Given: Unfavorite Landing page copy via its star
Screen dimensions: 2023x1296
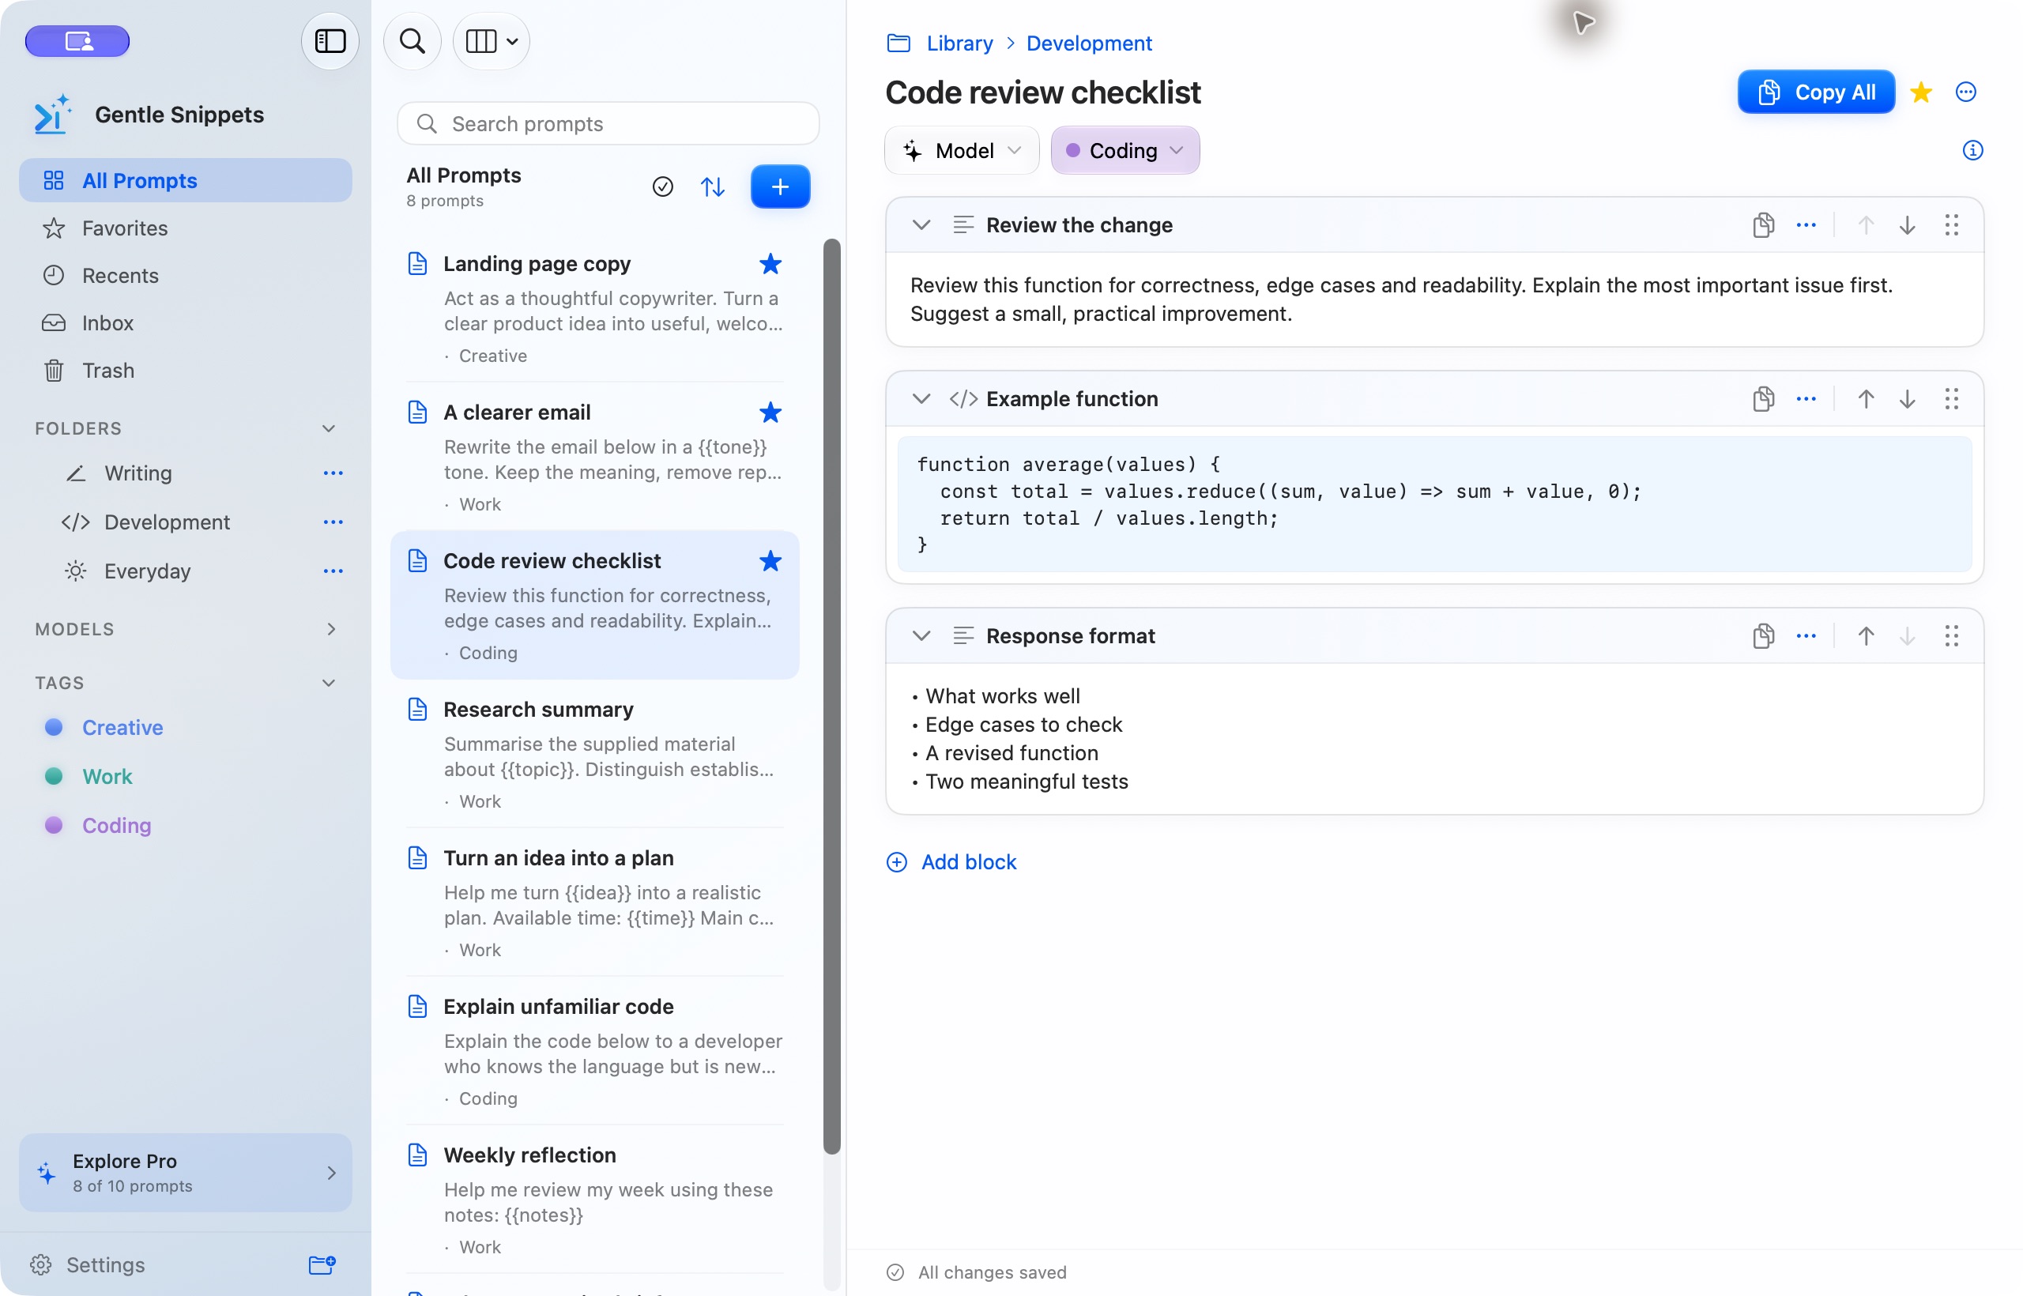Looking at the screenshot, I should [770, 264].
